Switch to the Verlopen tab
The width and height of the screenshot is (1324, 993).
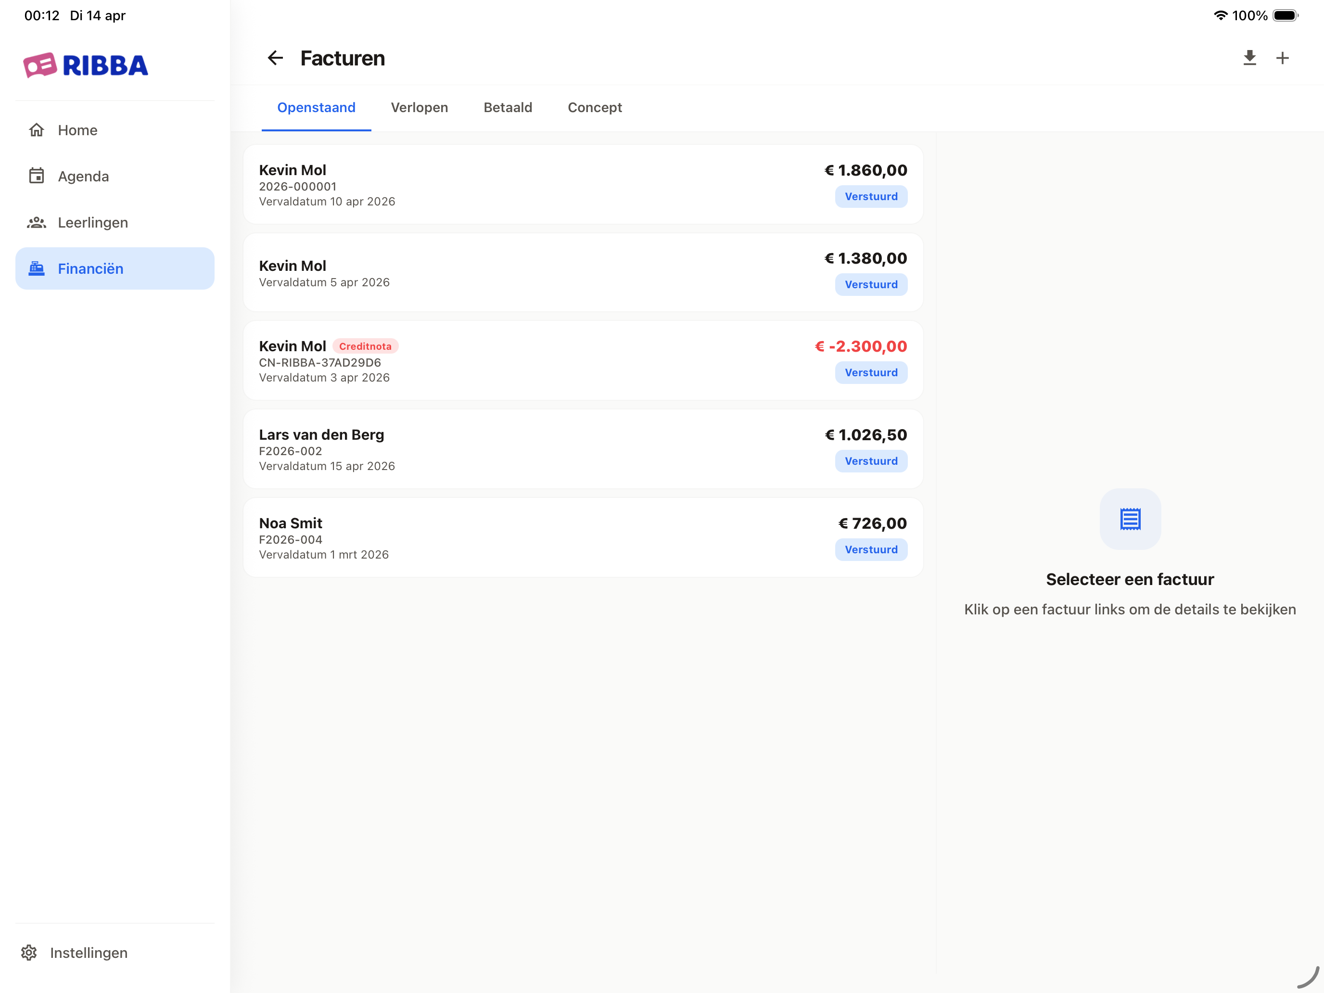420,108
